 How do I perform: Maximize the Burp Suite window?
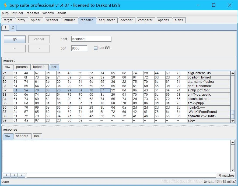[x=214, y=5]
